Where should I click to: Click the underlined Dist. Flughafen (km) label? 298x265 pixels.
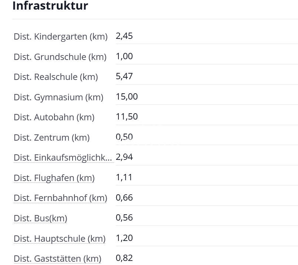click(54, 178)
